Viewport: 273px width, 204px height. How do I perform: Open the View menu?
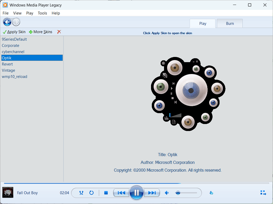[17, 13]
